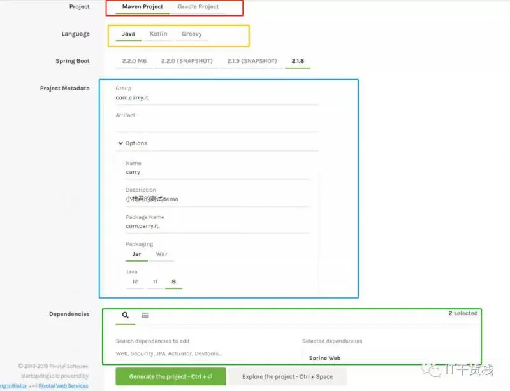Choose Java version 12
This screenshot has height=391, width=510.
click(x=135, y=282)
